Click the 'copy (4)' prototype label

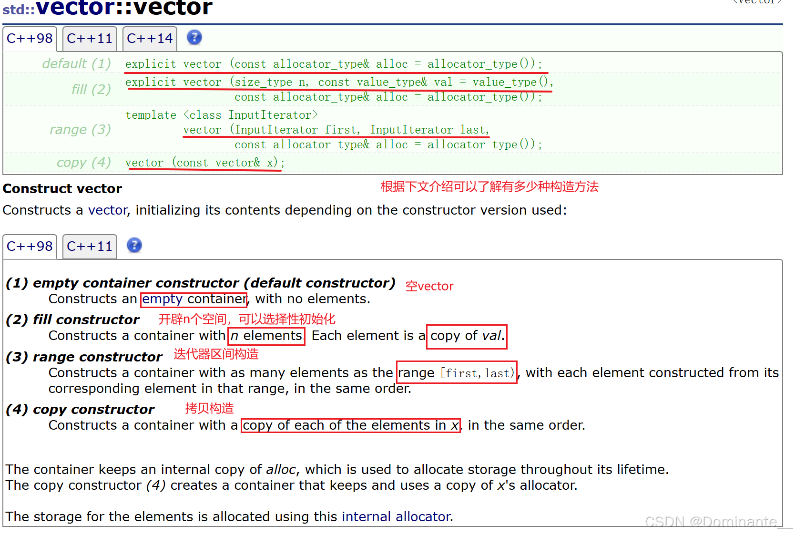click(x=84, y=162)
